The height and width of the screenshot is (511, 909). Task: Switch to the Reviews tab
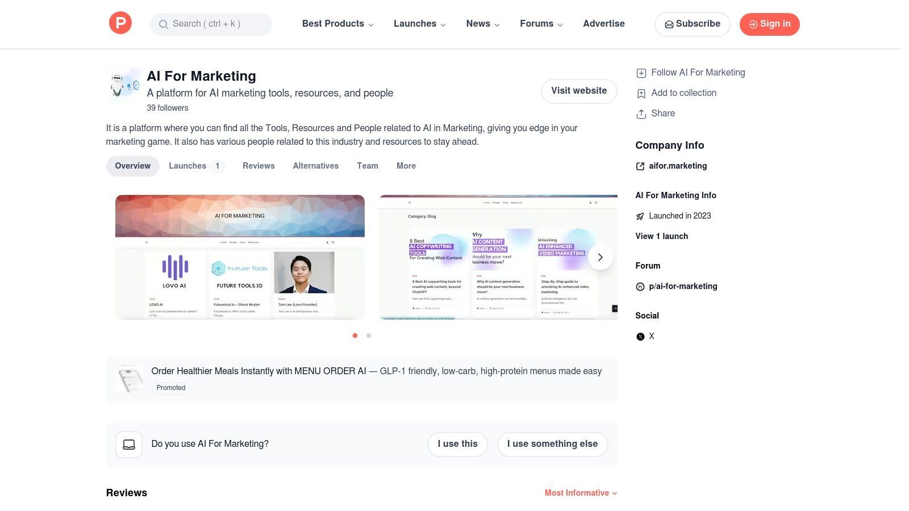pos(258,166)
